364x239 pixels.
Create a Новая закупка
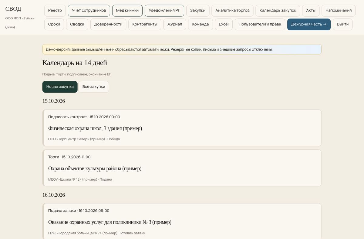click(x=60, y=87)
